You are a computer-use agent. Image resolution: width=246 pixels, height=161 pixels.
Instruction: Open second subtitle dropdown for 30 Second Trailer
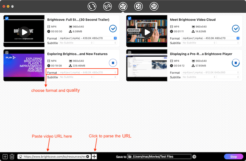(x=106, y=43)
